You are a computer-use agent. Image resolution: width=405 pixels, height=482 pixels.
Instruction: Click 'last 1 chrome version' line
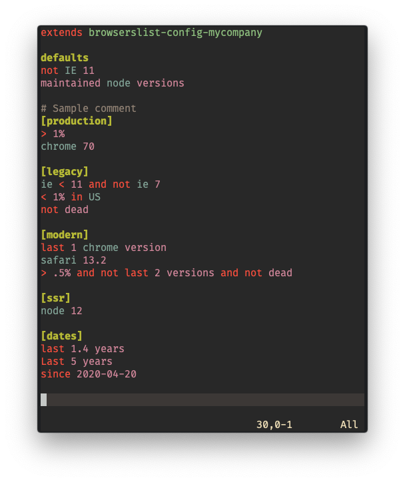pos(103,248)
